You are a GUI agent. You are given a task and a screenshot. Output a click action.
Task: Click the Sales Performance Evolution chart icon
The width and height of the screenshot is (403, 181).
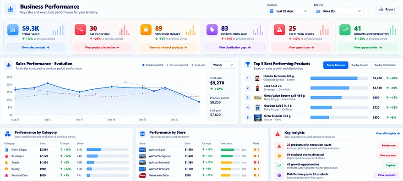[9, 65]
